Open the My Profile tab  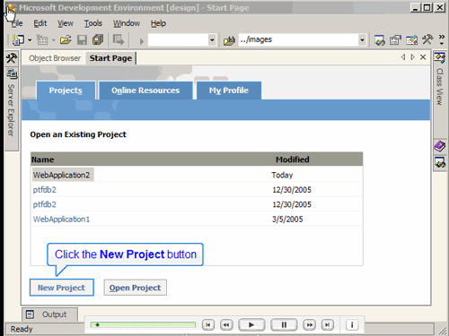point(229,90)
